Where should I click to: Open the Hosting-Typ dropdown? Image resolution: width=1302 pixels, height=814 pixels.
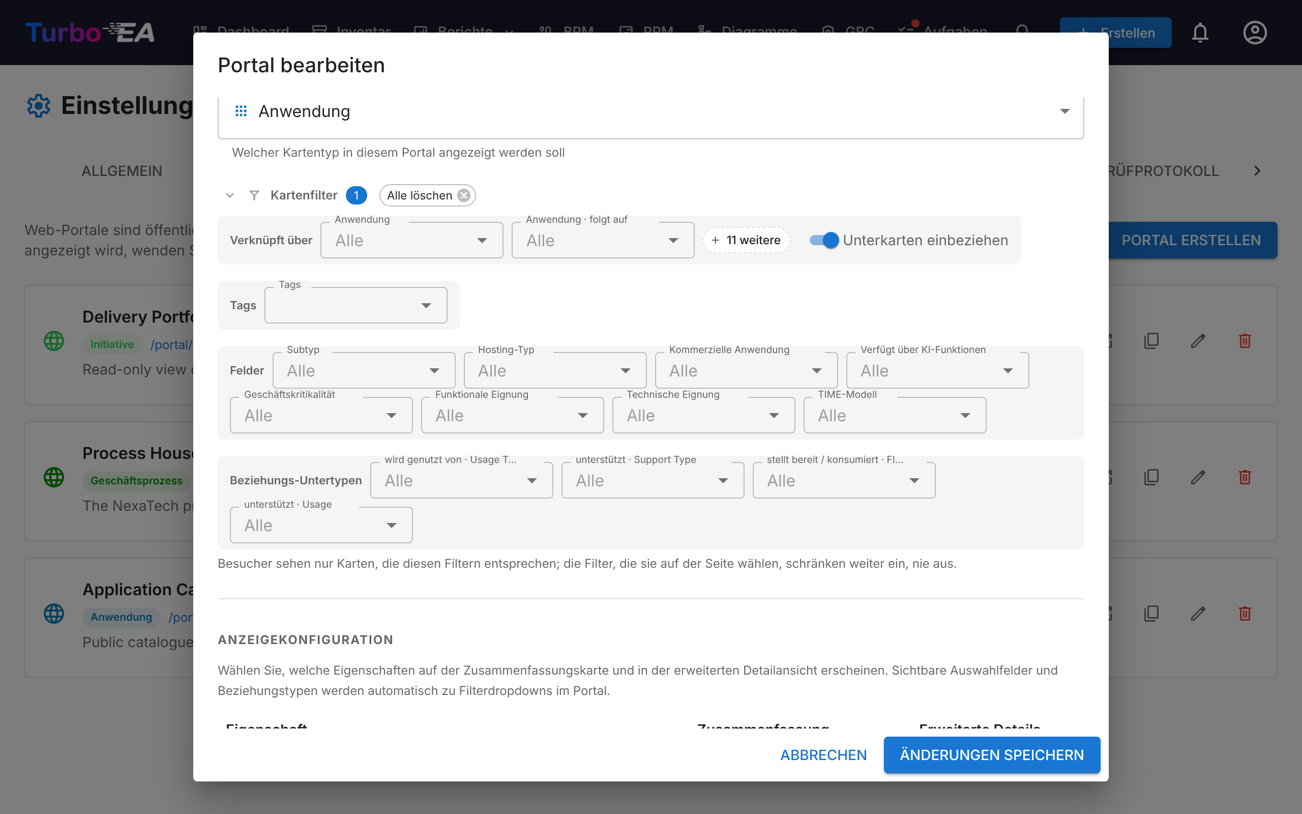point(555,370)
